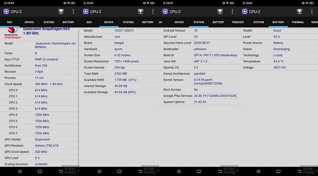Switch to the SYSTEM tab in the second screen

[x=128, y=22]
